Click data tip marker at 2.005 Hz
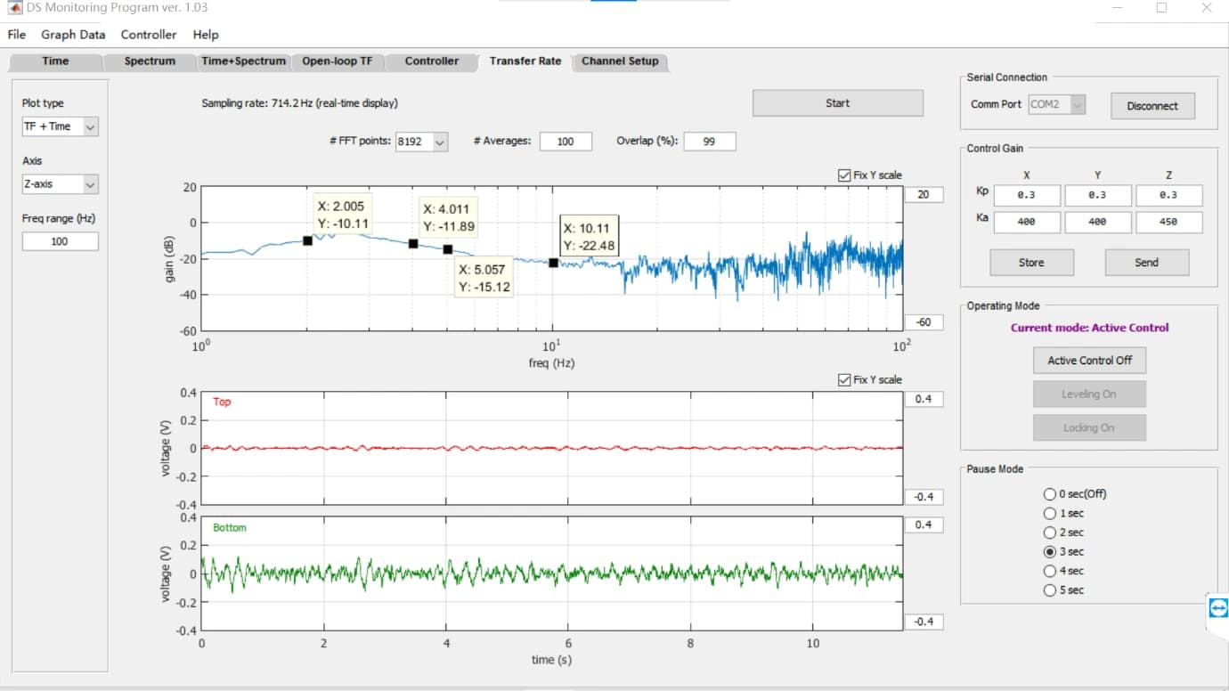The width and height of the screenshot is (1229, 691). tap(307, 240)
